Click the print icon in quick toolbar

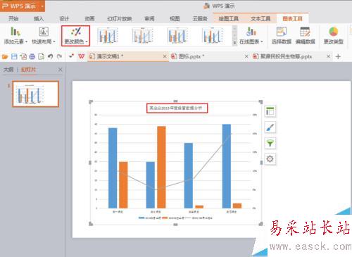click(x=32, y=56)
